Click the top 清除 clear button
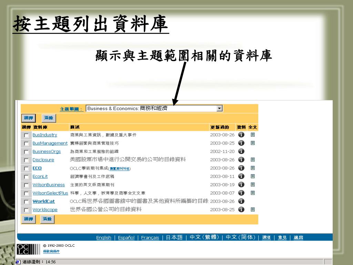The width and height of the screenshot is (353, 265). click(49, 118)
